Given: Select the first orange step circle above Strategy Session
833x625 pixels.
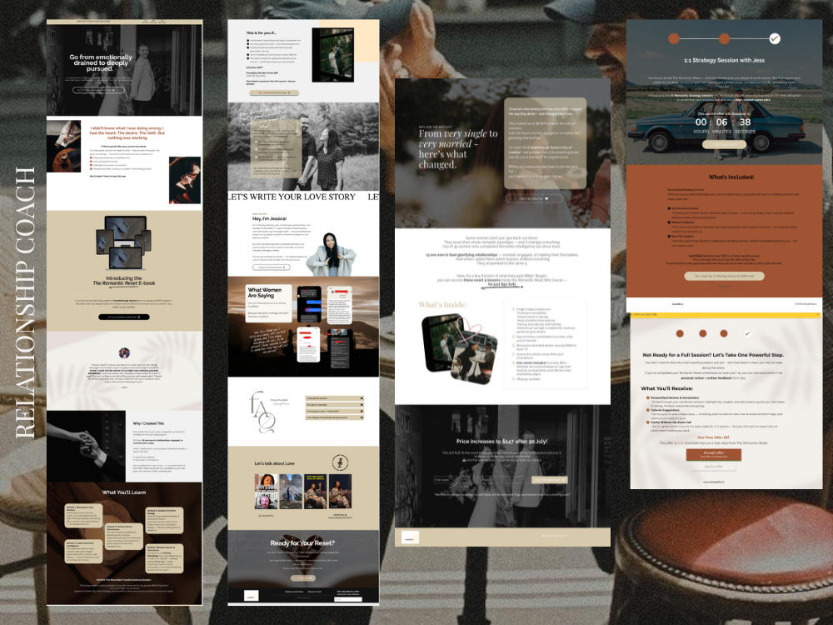Looking at the screenshot, I should (674, 38).
